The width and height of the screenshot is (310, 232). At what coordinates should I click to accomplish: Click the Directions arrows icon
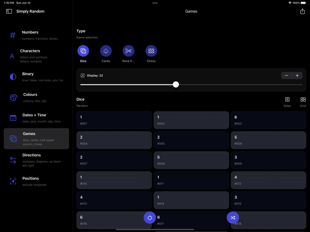coord(13,160)
